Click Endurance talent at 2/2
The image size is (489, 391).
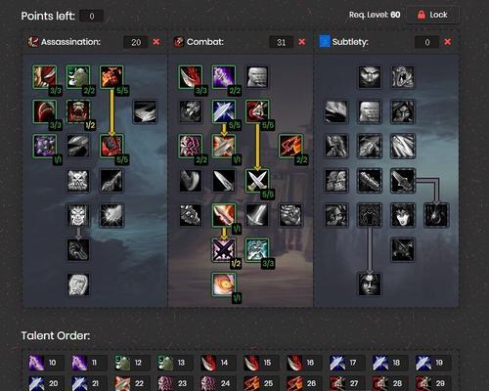click(x=191, y=146)
